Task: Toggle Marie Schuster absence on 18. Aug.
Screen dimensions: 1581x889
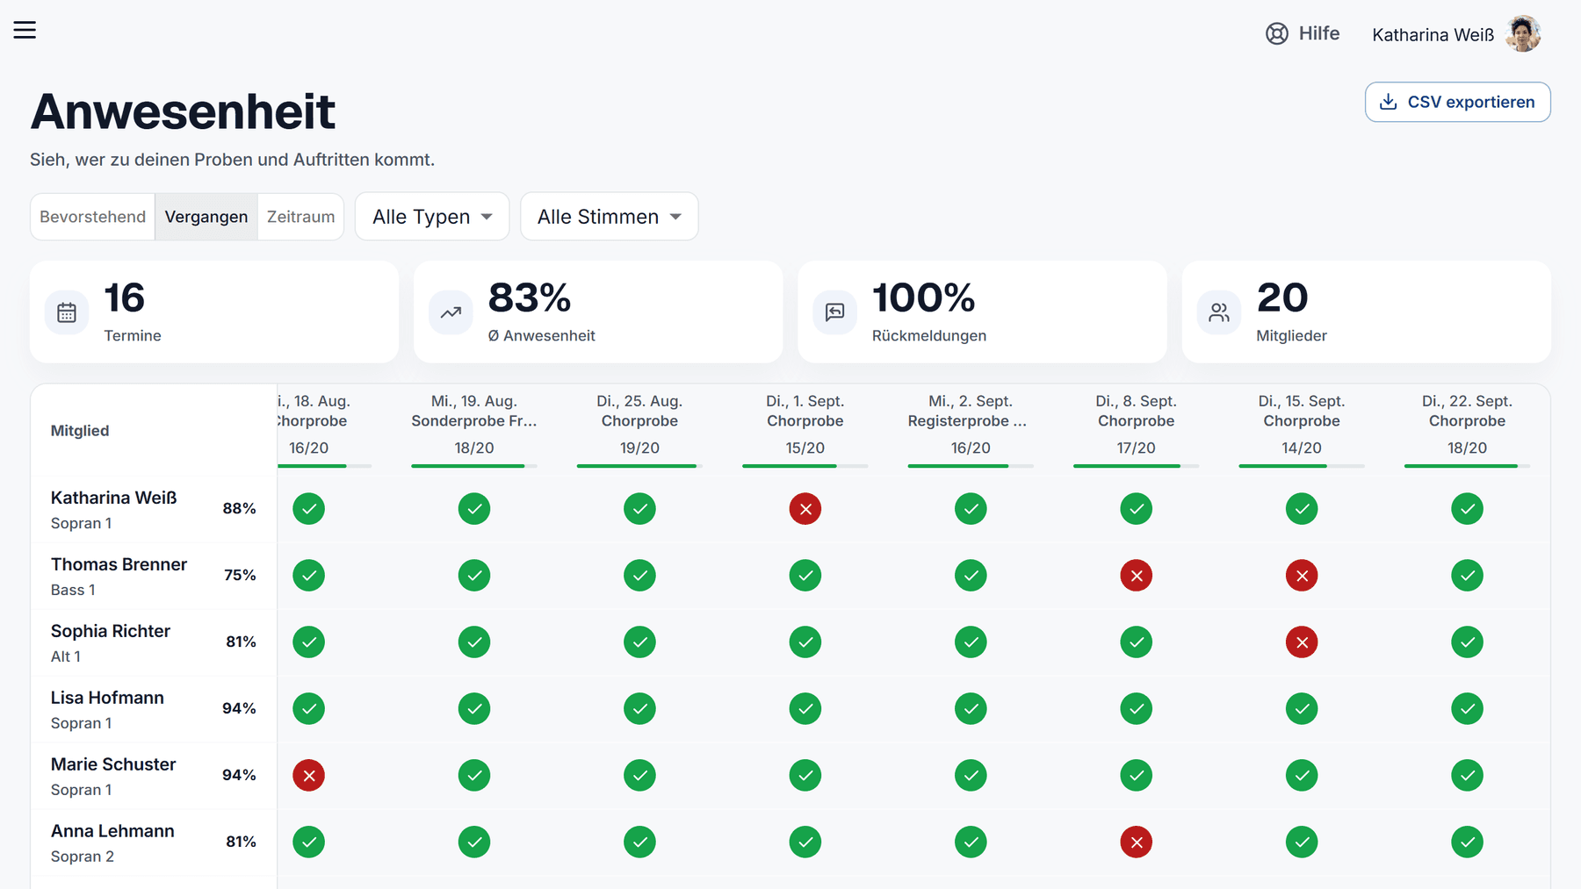Action: tap(309, 776)
